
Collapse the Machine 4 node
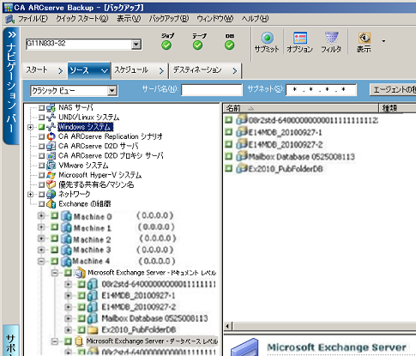pos(41,261)
